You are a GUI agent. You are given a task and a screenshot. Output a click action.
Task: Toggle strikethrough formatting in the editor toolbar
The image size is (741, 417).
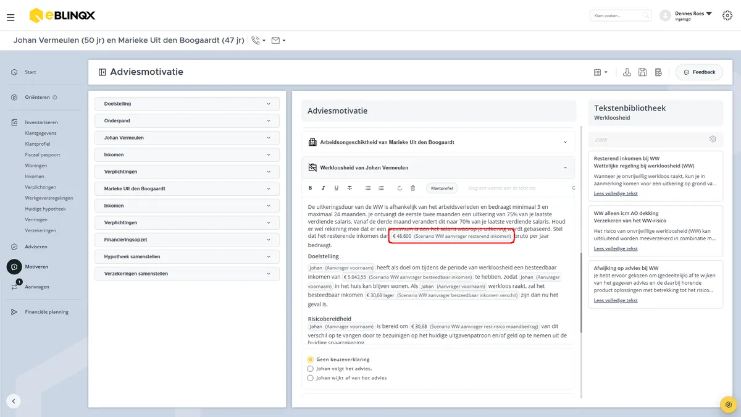coord(350,188)
